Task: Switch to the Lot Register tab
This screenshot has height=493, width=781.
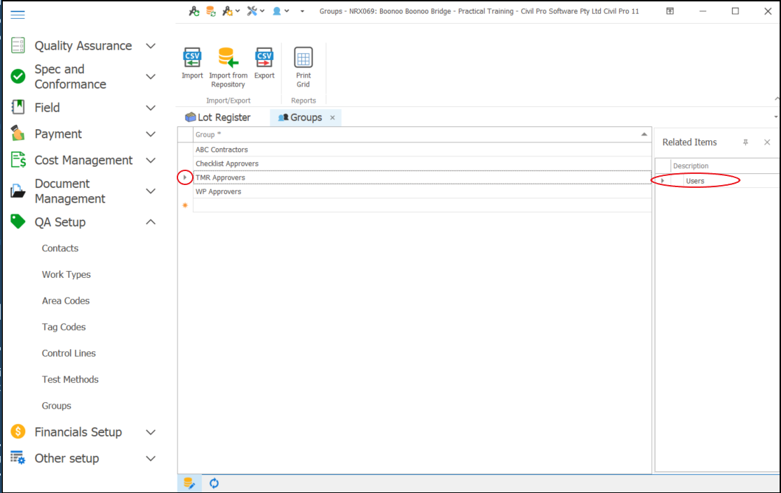Action: tap(217, 117)
